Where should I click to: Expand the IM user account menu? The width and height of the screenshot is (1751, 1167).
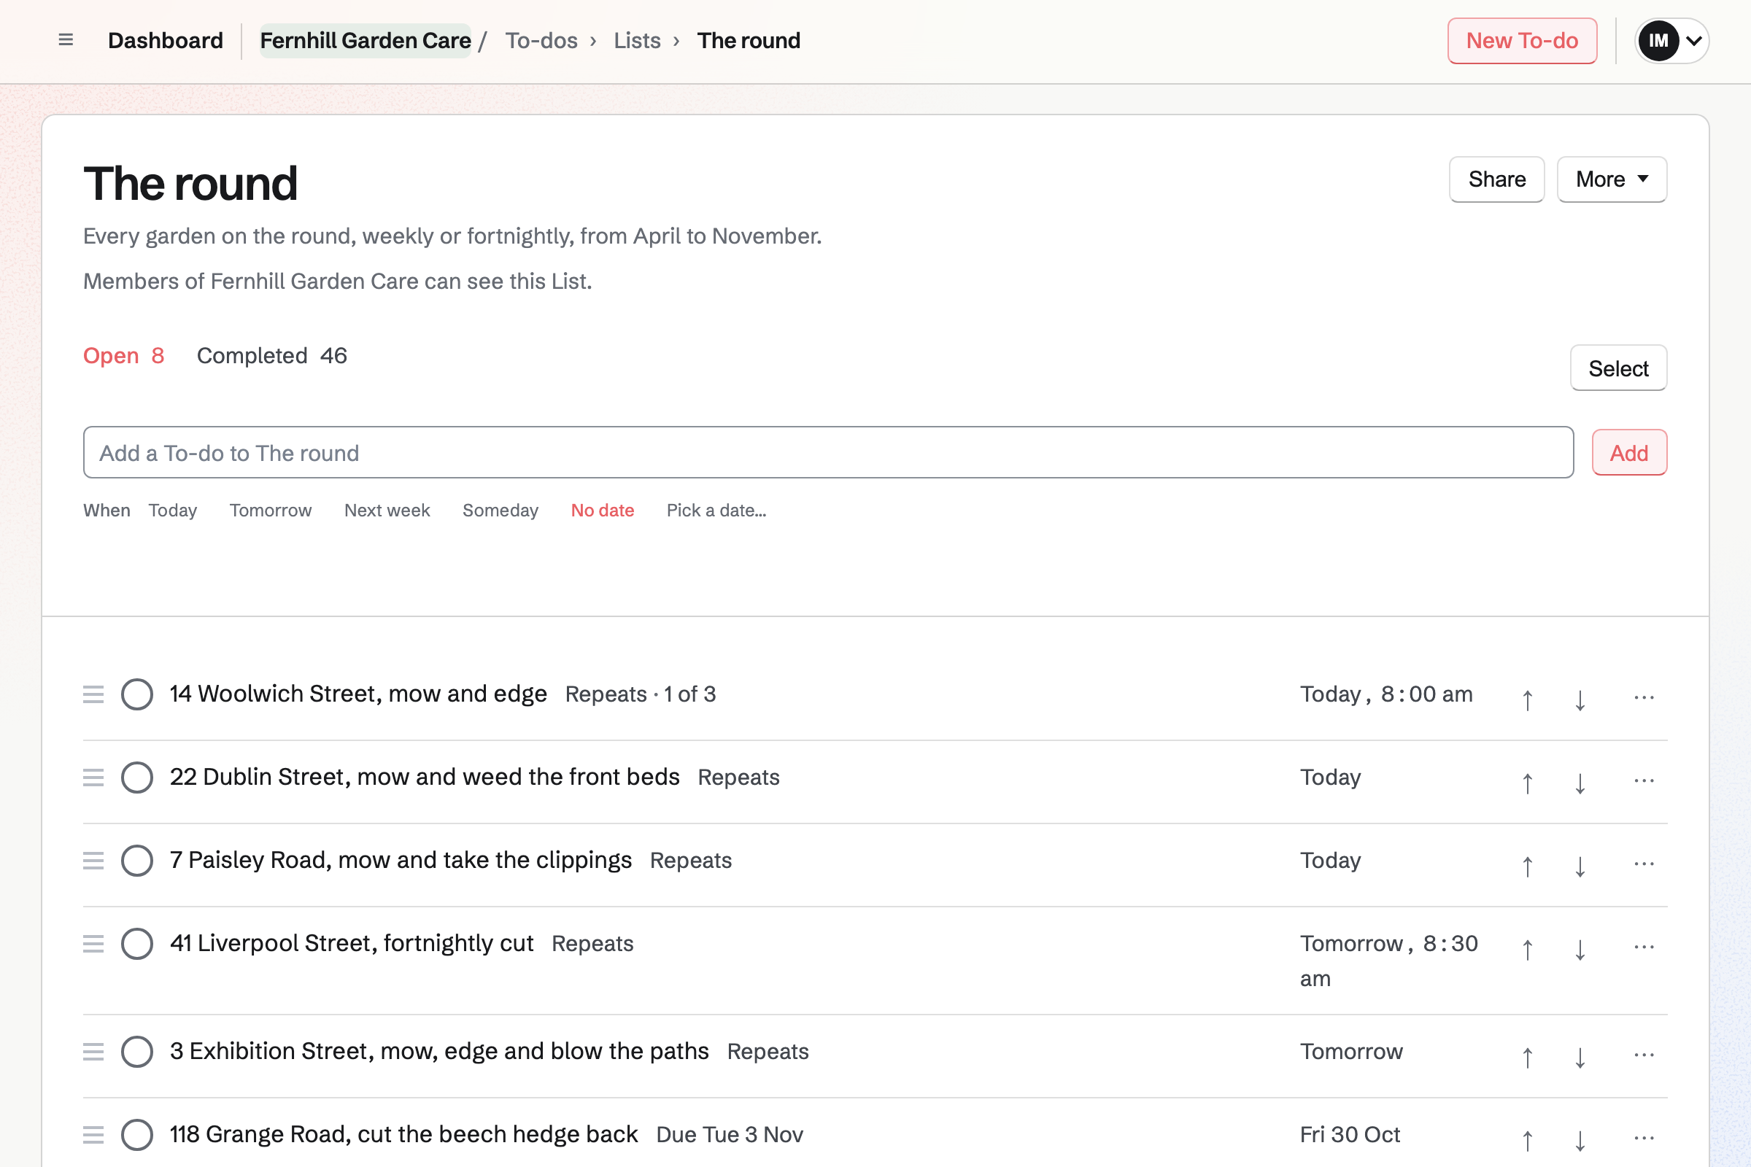click(1671, 40)
